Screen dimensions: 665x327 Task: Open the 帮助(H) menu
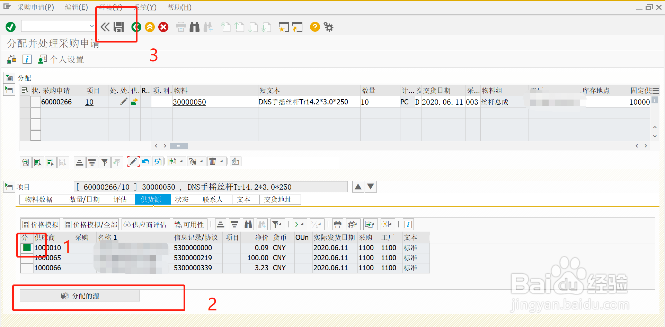[179, 7]
